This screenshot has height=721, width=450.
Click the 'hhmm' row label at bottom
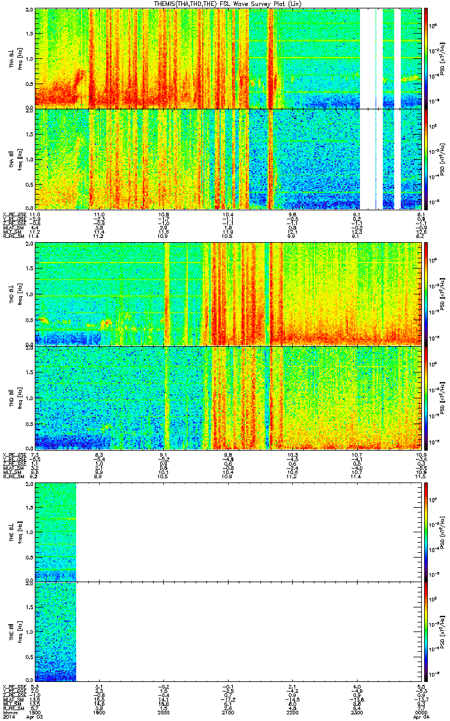pyautogui.click(x=9, y=713)
